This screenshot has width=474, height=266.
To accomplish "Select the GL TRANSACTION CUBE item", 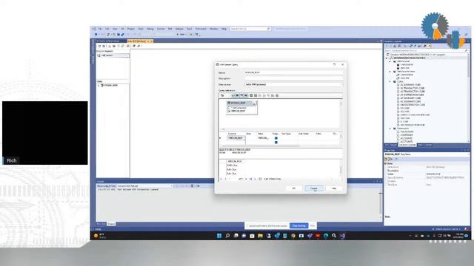I will click(x=413, y=88).
